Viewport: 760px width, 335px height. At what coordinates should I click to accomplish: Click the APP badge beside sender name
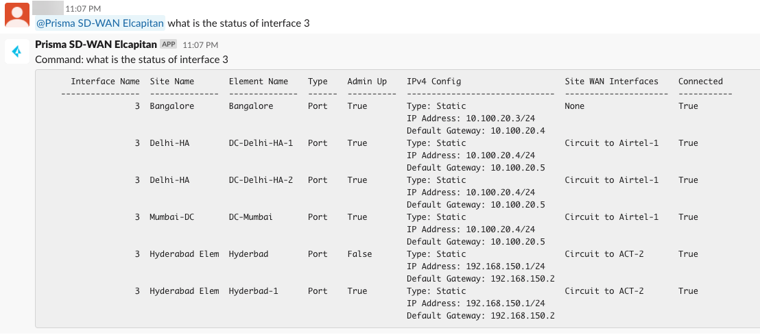(169, 45)
